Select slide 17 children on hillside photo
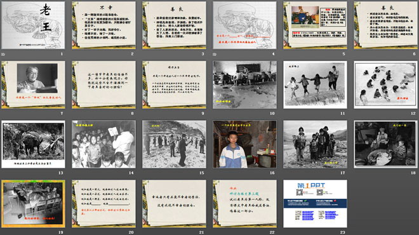 click(x=315, y=144)
